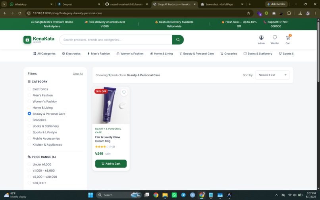Screen dimensions: 320x200
Task: Bookmark this page with the star icon
Action: point(249,13)
